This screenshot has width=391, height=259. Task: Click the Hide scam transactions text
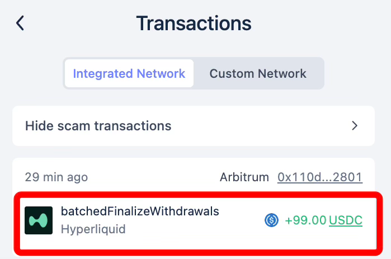pyautogui.click(x=98, y=126)
